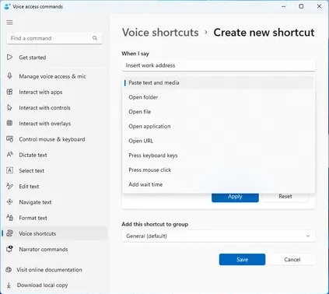The image size is (329, 294).
Task: Click the Dictate text icon
Action: click(x=9, y=155)
